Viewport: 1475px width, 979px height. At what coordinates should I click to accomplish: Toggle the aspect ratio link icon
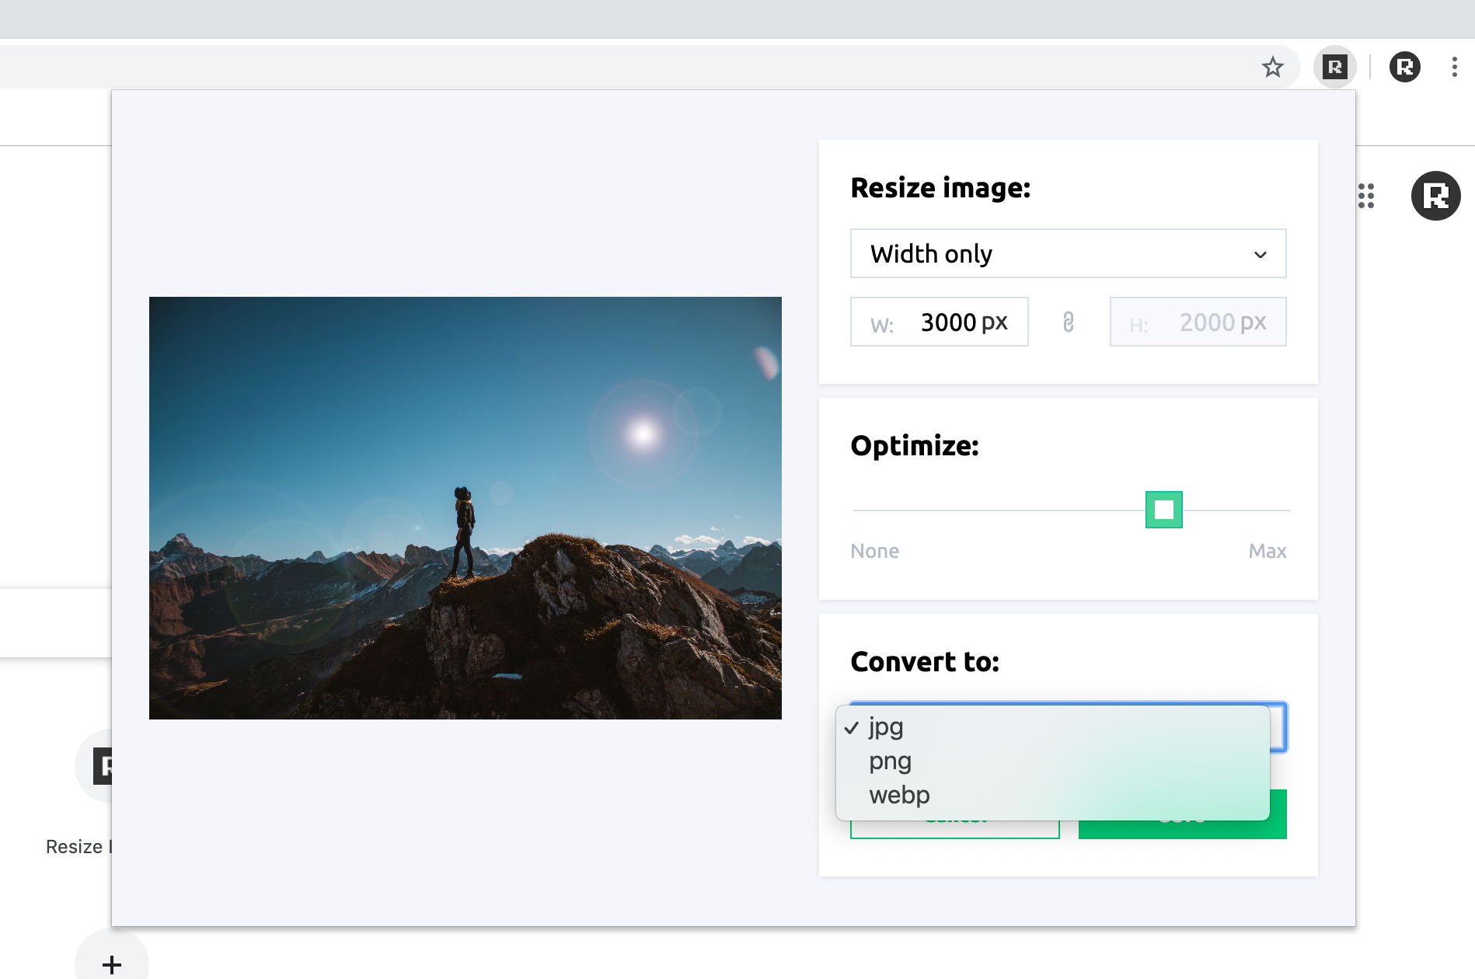pos(1069,322)
